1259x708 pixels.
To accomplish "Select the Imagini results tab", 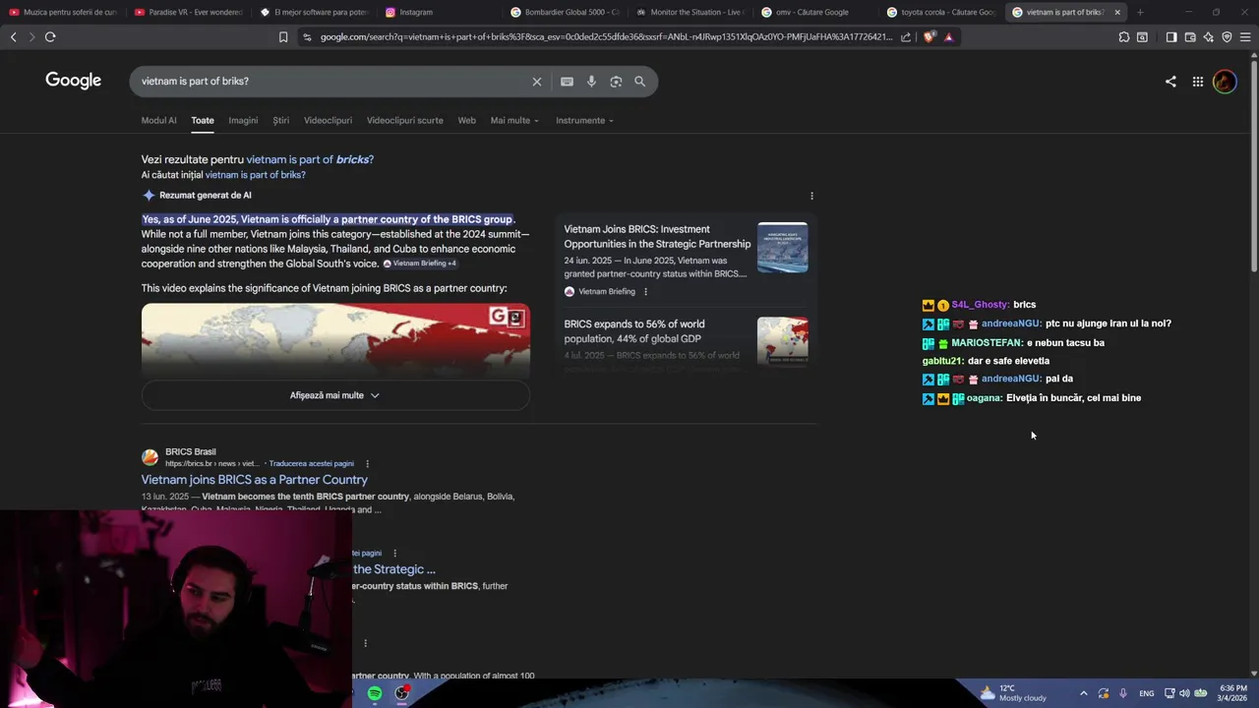I will (243, 121).
